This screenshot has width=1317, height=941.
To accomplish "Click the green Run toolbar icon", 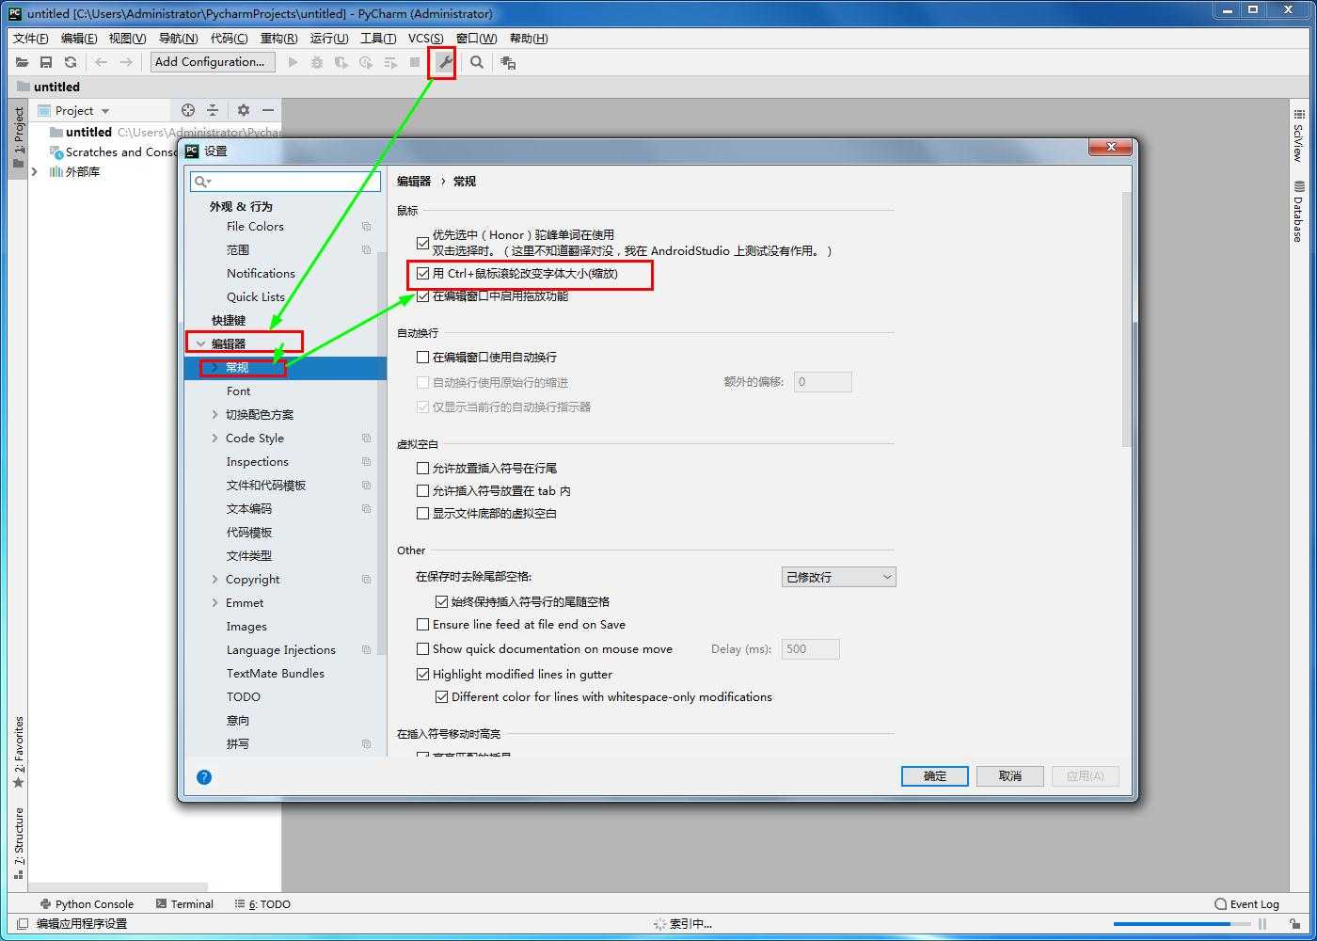I will 293,62.
